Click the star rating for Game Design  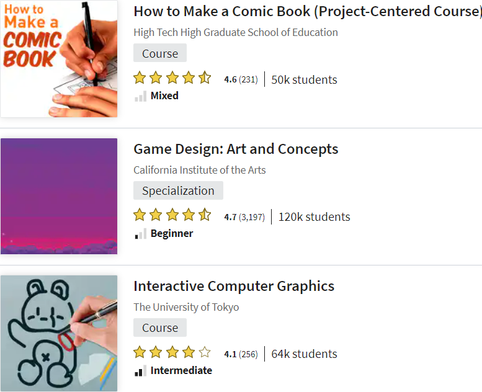click(172, 216)
